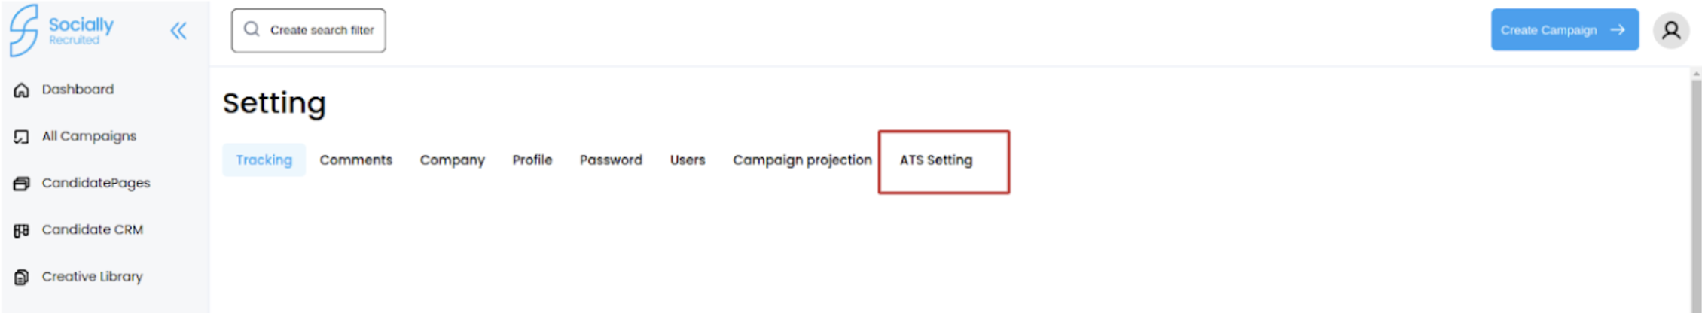
Task: Switch to the Comments tab
Action: (356, 160)
